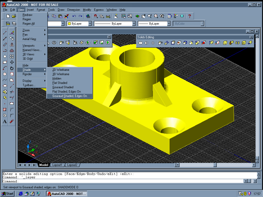Screen dimensions: 263x197
Task: Open the linetype ByLayer dropdown
Action: point(134,24)
